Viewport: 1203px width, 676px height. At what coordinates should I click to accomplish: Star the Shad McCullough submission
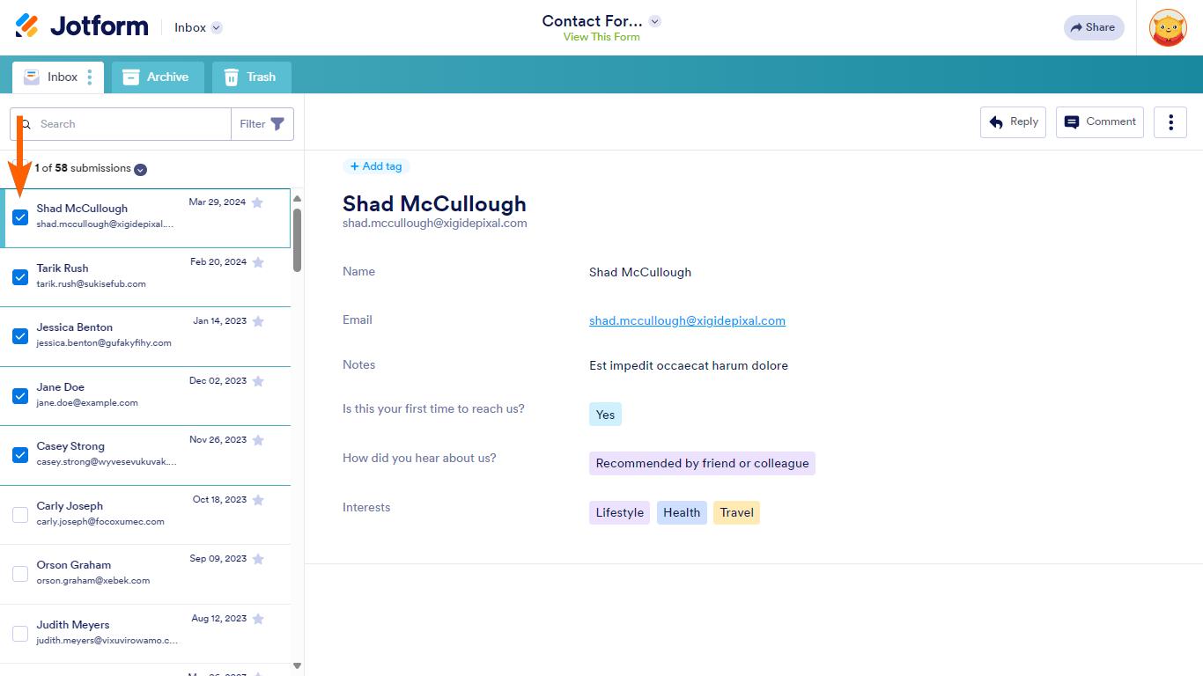[x=257, y=202]
